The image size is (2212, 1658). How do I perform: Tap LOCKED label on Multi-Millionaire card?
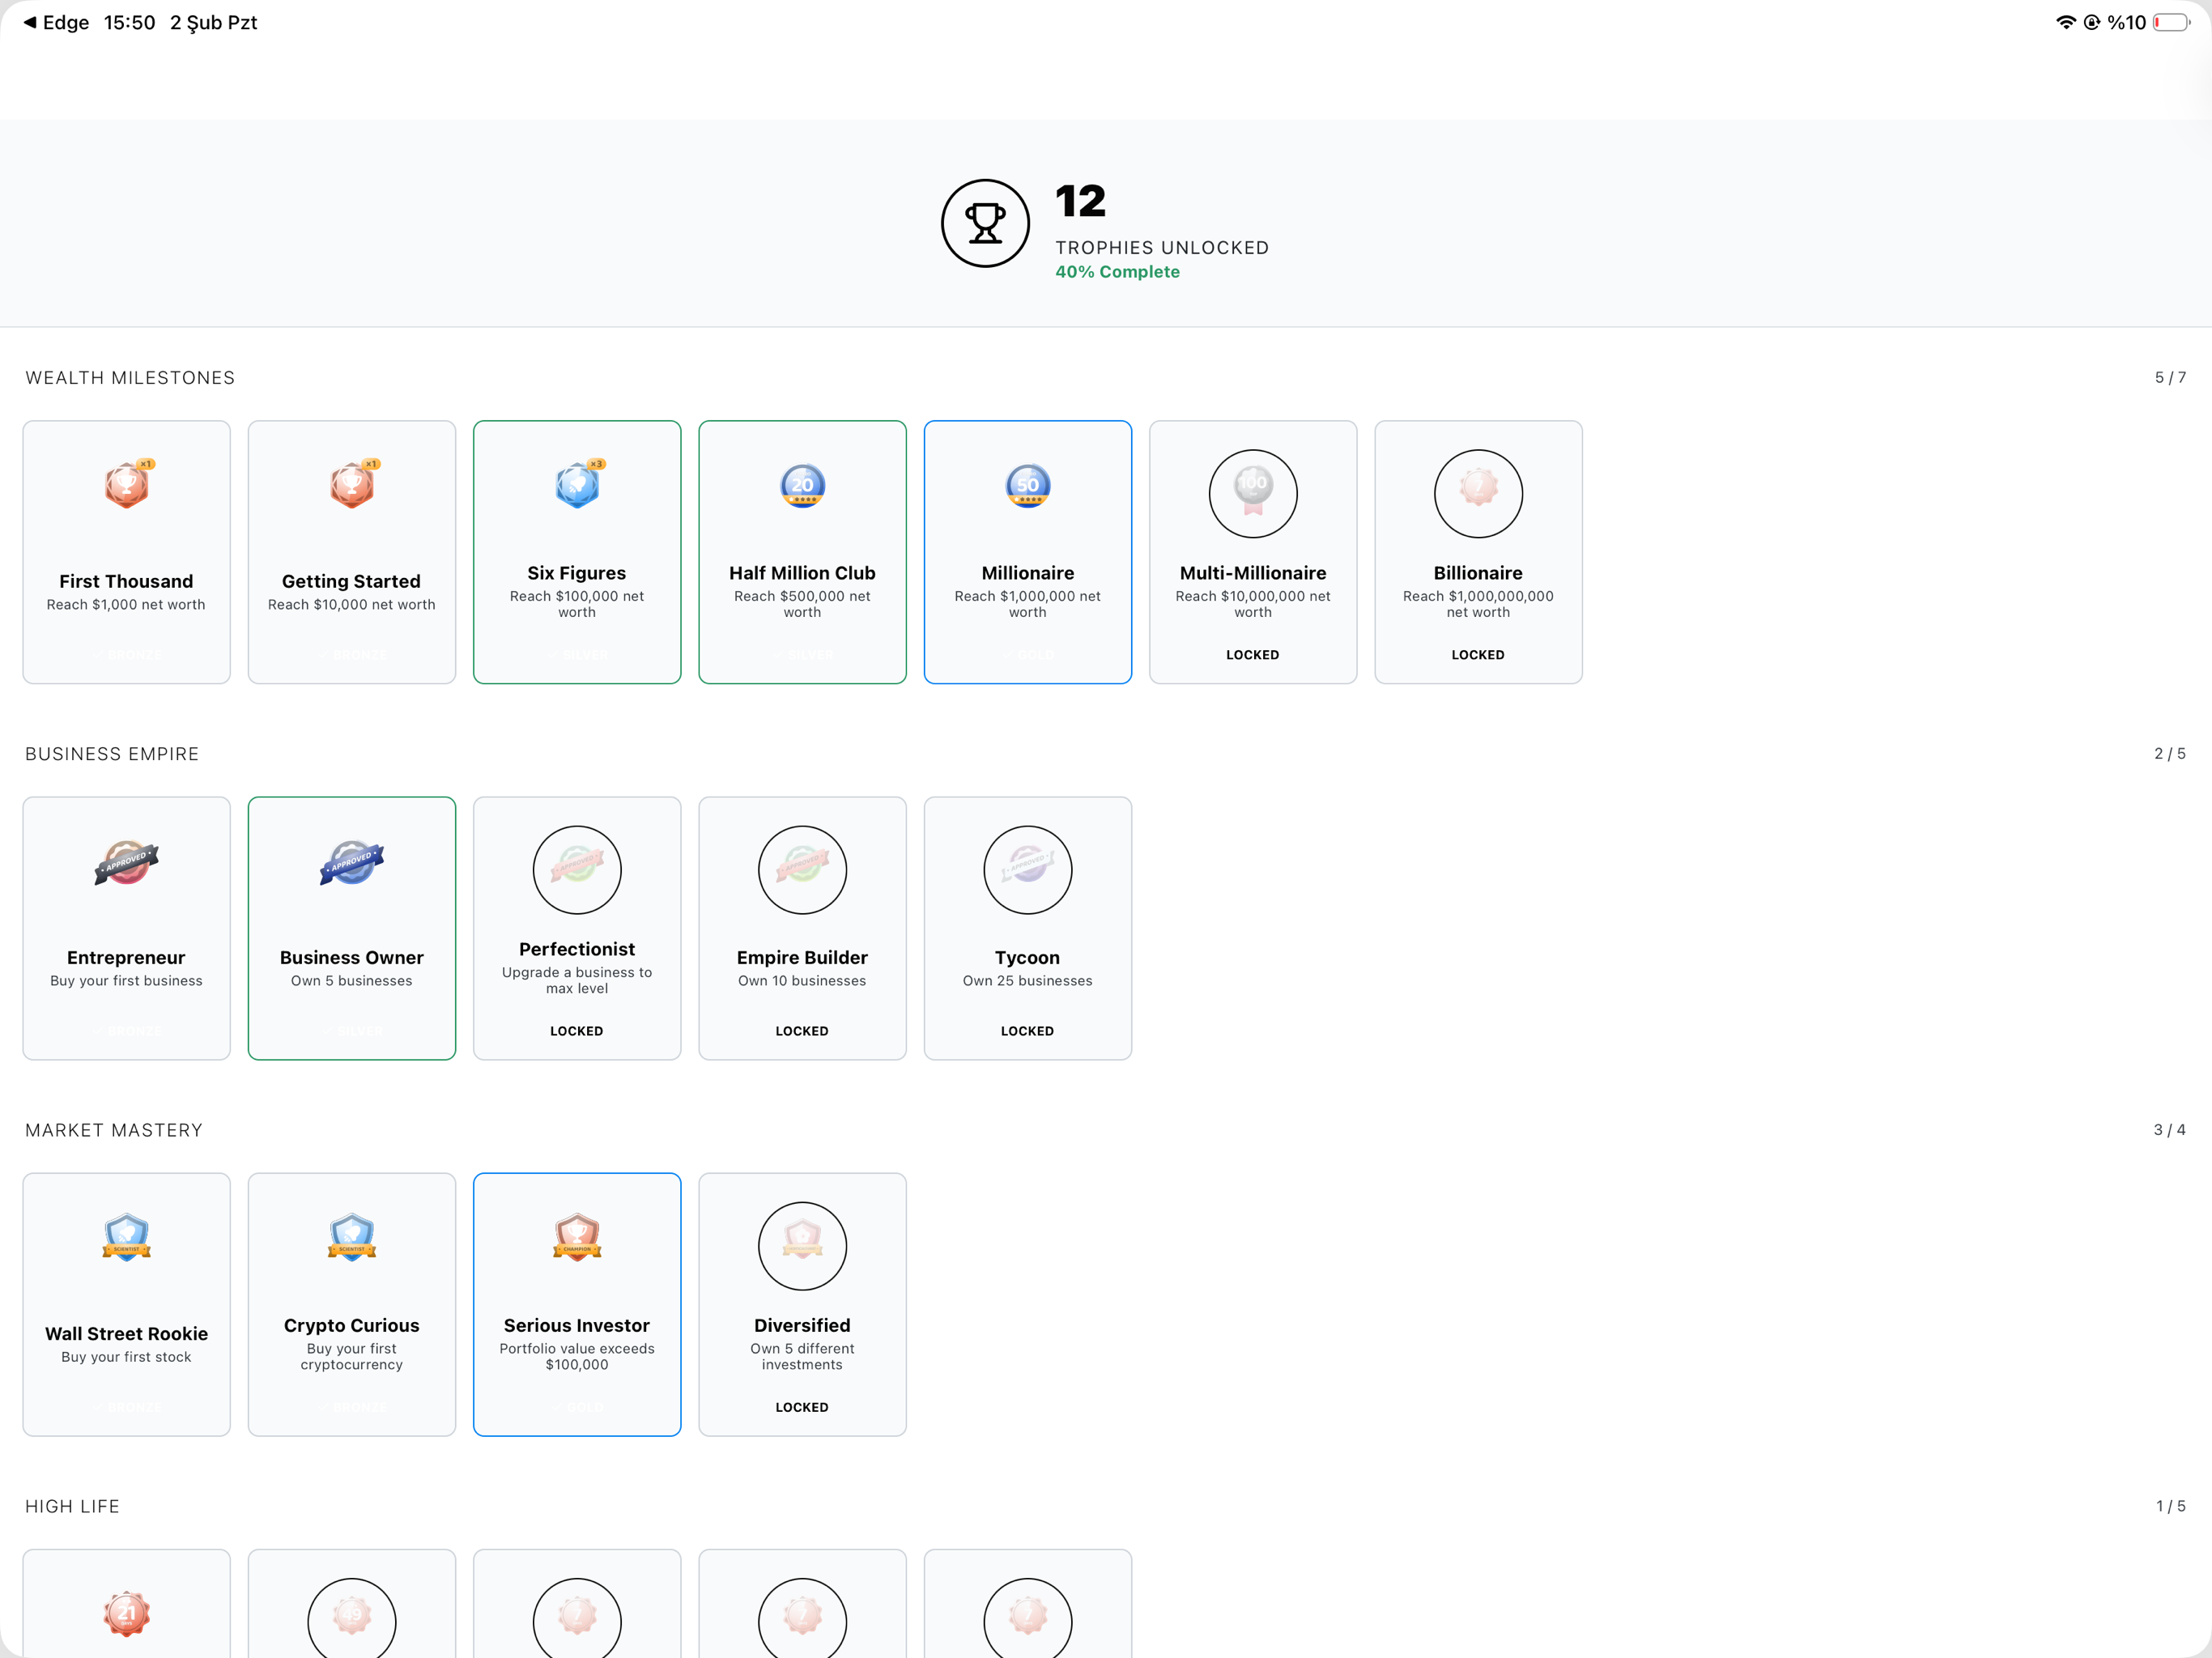pos(1253,655)
